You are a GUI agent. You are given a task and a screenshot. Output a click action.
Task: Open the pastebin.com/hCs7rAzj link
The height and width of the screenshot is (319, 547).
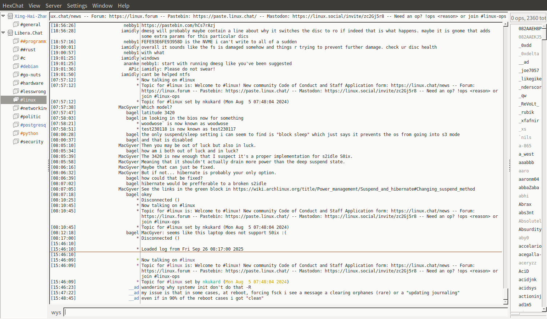(178, 25)
